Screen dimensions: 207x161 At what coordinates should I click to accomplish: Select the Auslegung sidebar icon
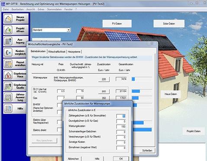(x=8, y=41)
